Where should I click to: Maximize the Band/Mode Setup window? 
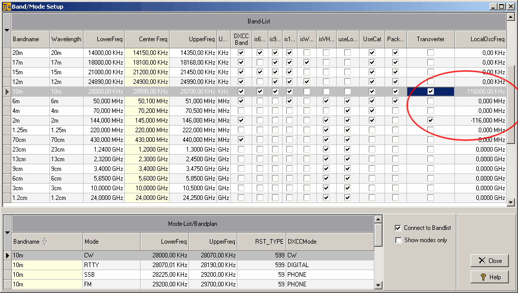502,6
